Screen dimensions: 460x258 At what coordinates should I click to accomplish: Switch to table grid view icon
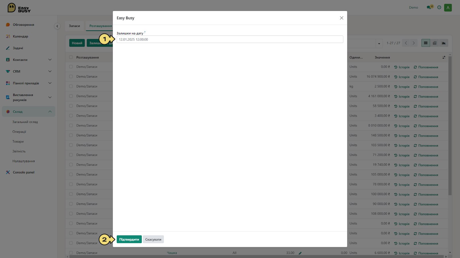point(435,43)
